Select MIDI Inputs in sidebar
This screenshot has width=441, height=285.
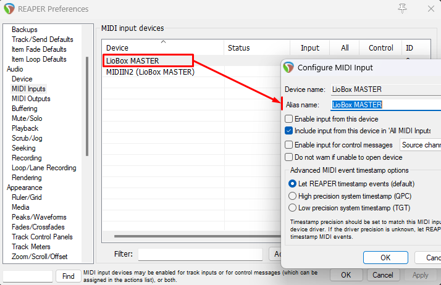28,89
